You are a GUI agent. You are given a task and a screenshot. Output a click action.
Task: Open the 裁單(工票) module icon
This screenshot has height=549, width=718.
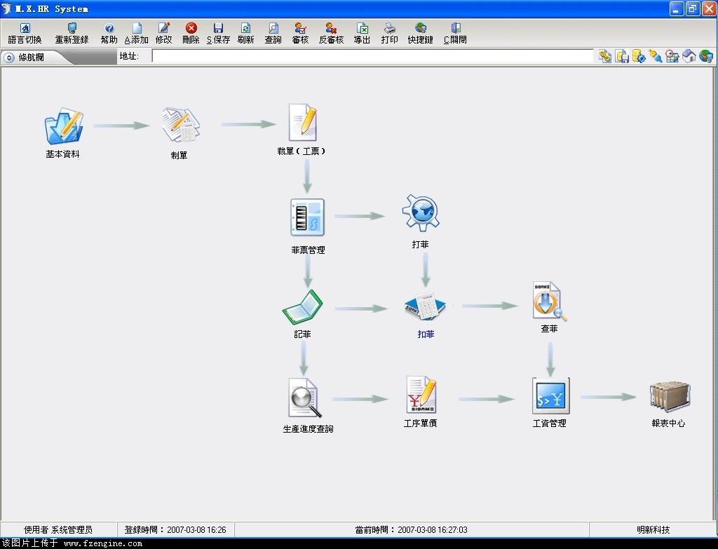coord(303,122)
